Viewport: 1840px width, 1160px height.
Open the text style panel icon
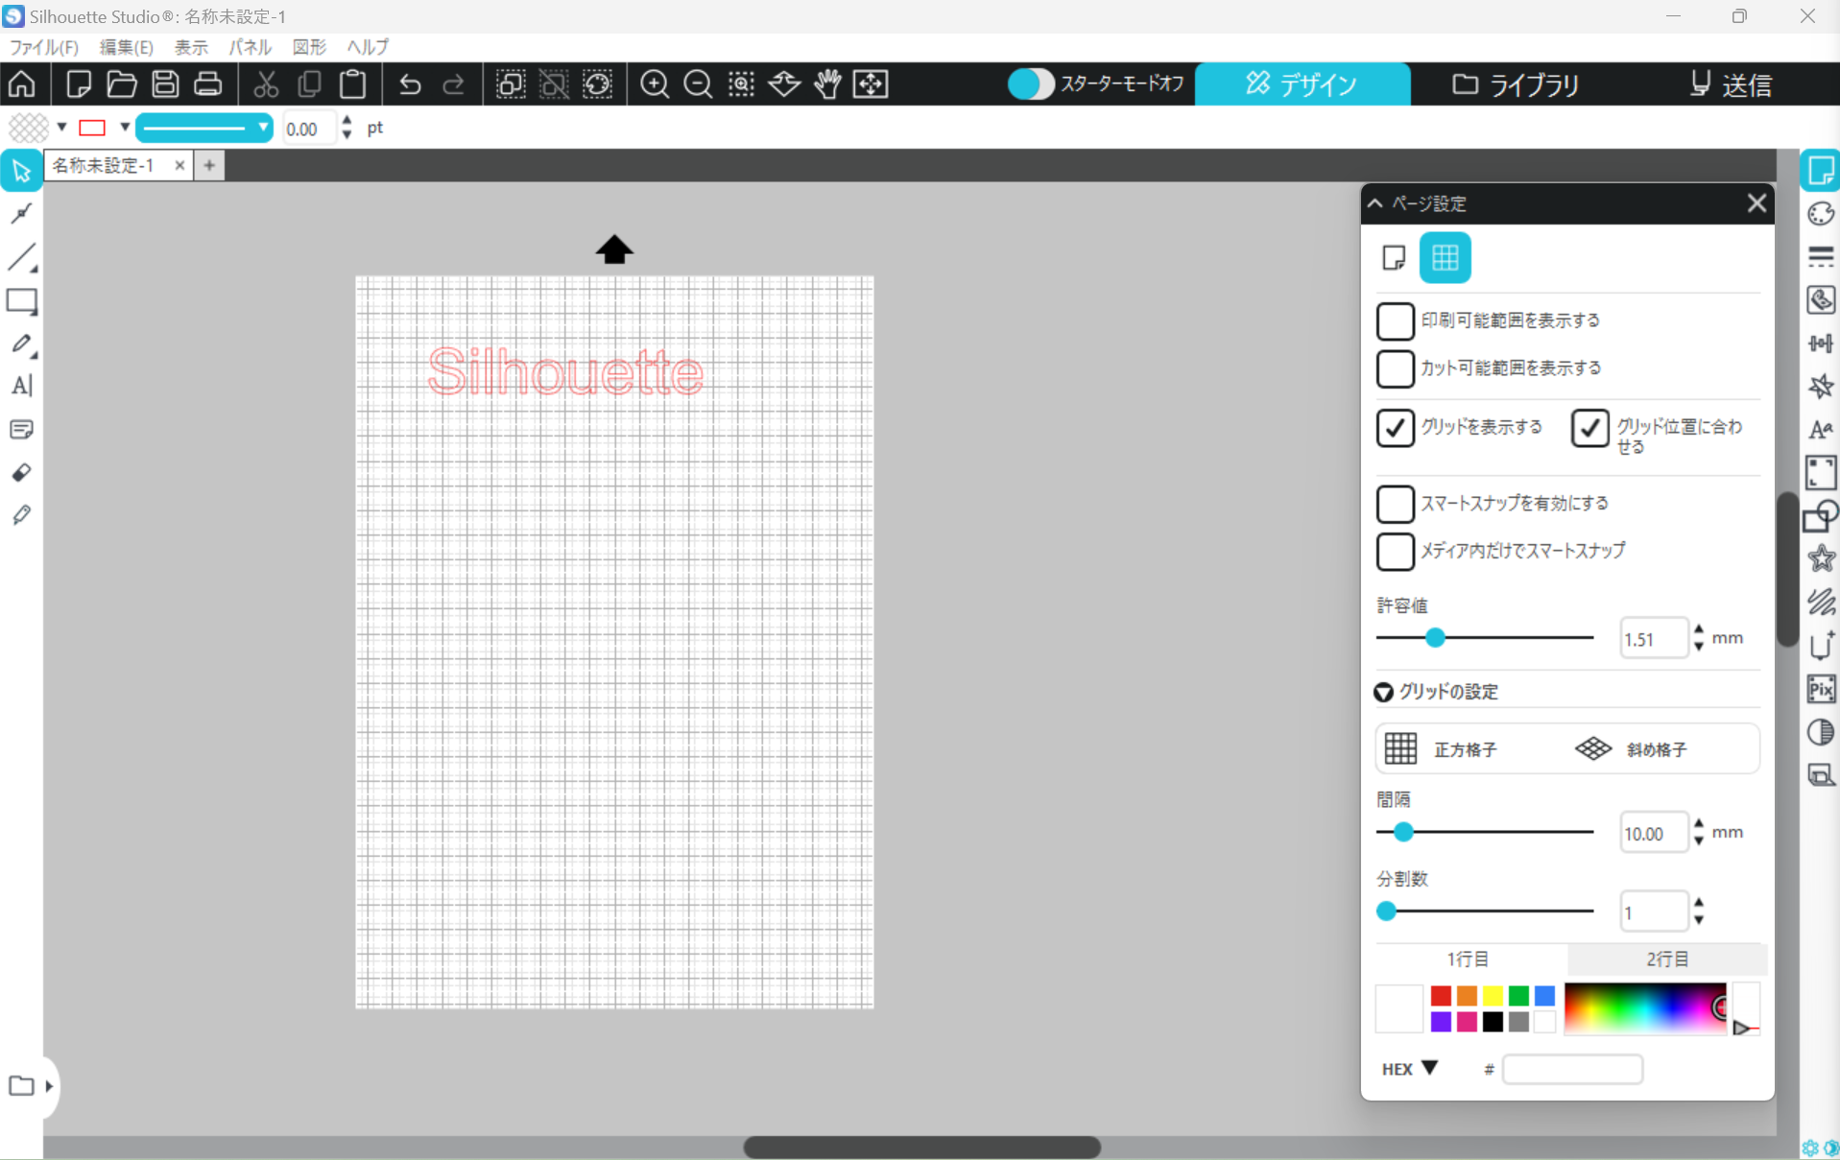[x=1821, y=429]
